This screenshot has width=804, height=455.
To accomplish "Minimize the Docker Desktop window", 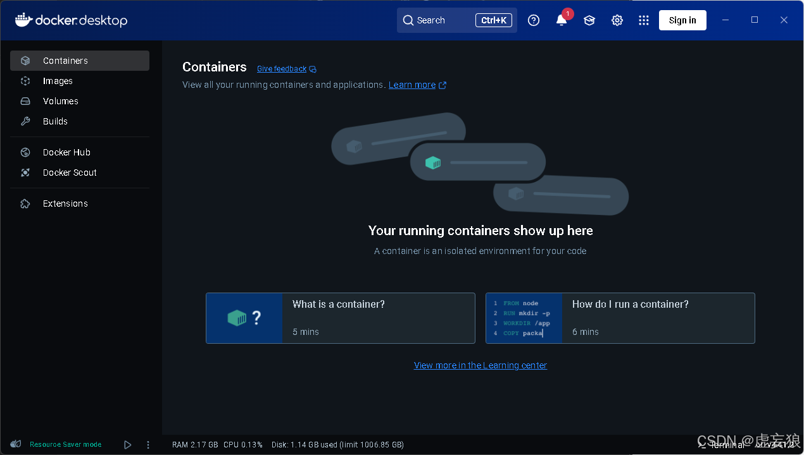I will pos(725,20).
